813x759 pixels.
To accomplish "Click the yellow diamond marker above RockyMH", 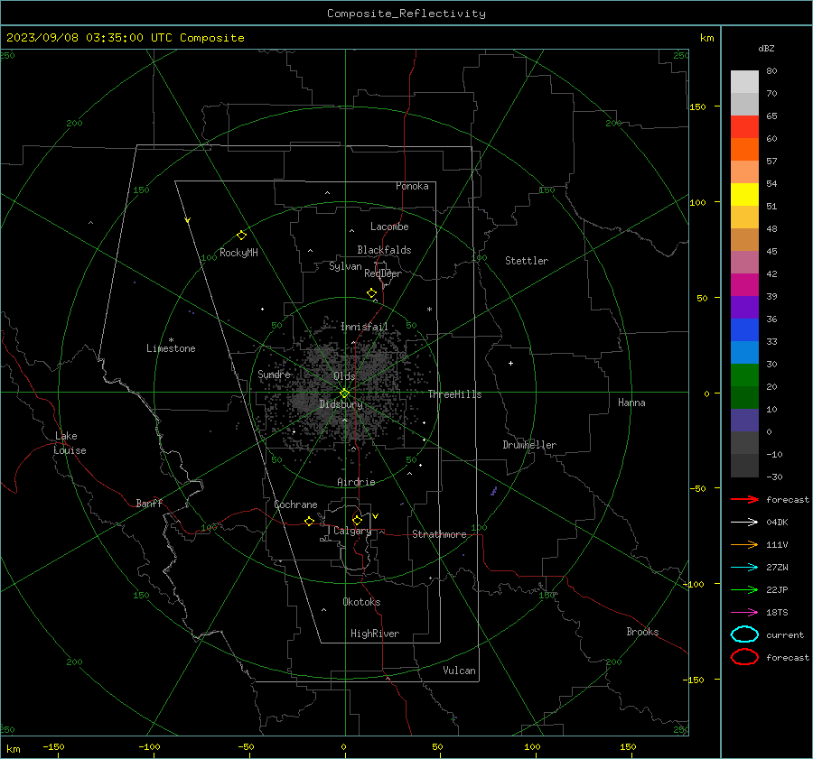I will [x=241, y=236].
